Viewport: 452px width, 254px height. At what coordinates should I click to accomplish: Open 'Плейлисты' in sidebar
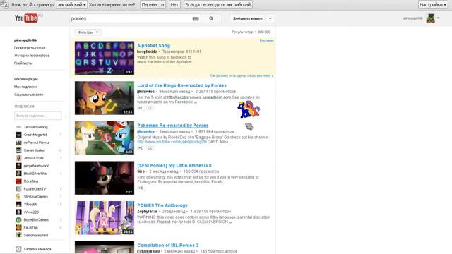click(x=23, y=64)
